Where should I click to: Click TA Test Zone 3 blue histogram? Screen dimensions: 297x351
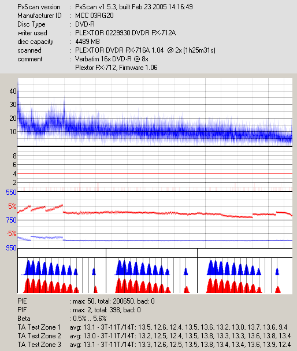[x=243, y=268]
